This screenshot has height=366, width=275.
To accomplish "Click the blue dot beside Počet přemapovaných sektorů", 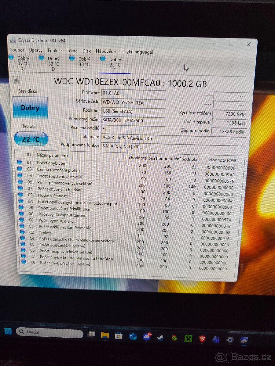I will [x=20, y=182].
